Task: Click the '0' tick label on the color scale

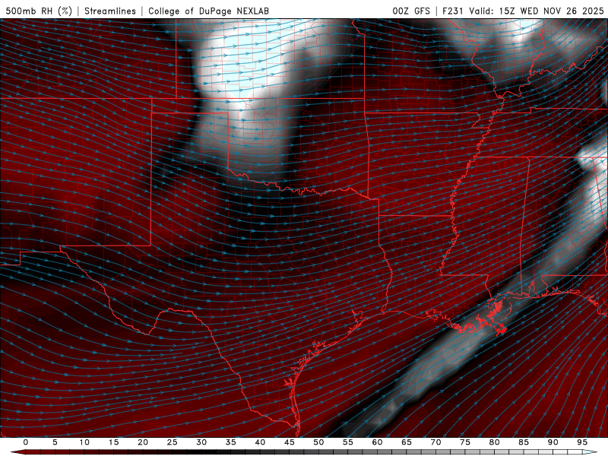Action: point(26,442)
